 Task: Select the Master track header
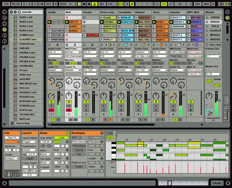click(213, 12)
